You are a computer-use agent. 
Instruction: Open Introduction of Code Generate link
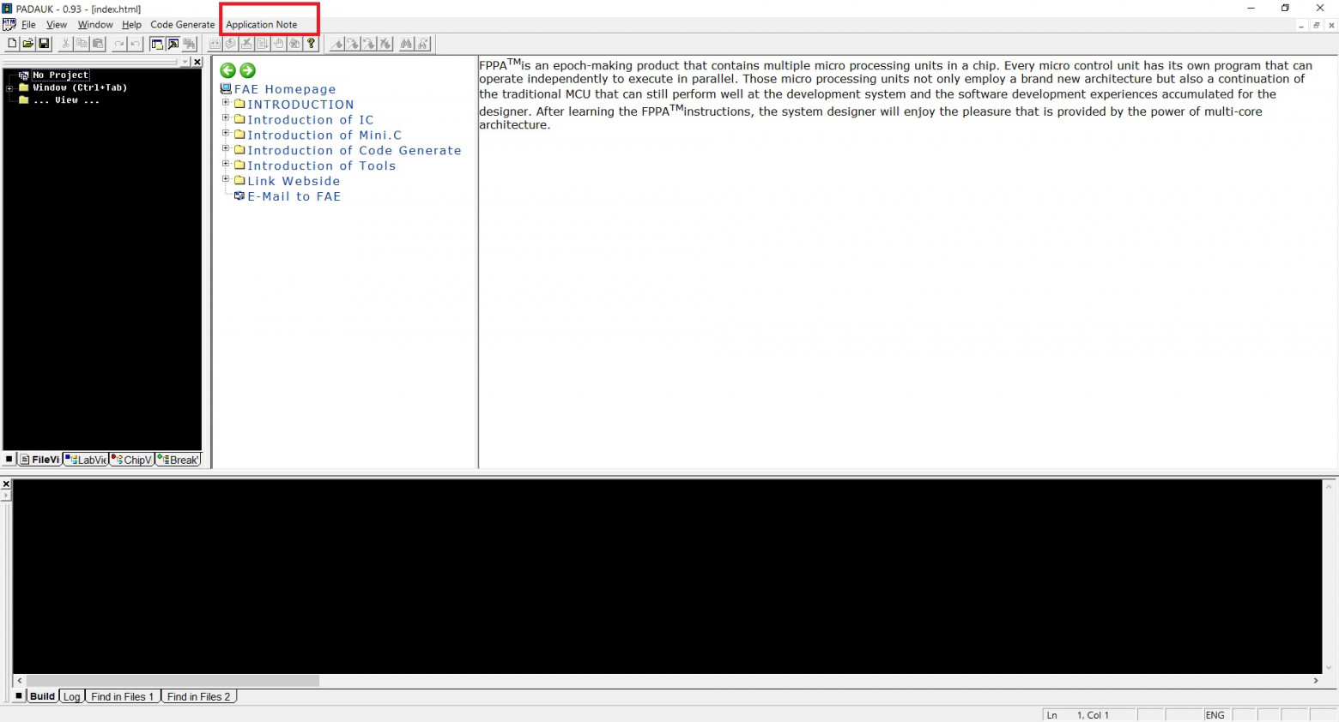[x=354, y=151]
